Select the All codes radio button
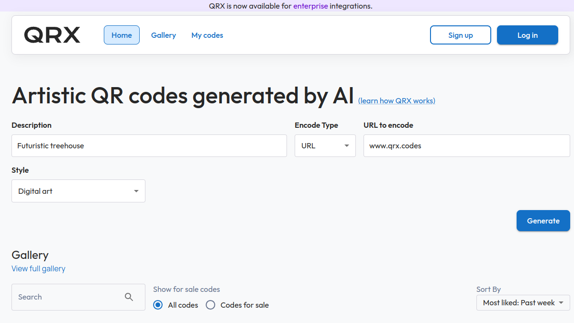The height and width of the screenshot is (323, 574). pyautogui.click(x=158, y=305)
